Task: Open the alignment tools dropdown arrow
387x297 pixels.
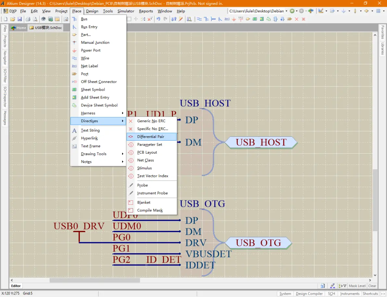Action: (338, 11)
